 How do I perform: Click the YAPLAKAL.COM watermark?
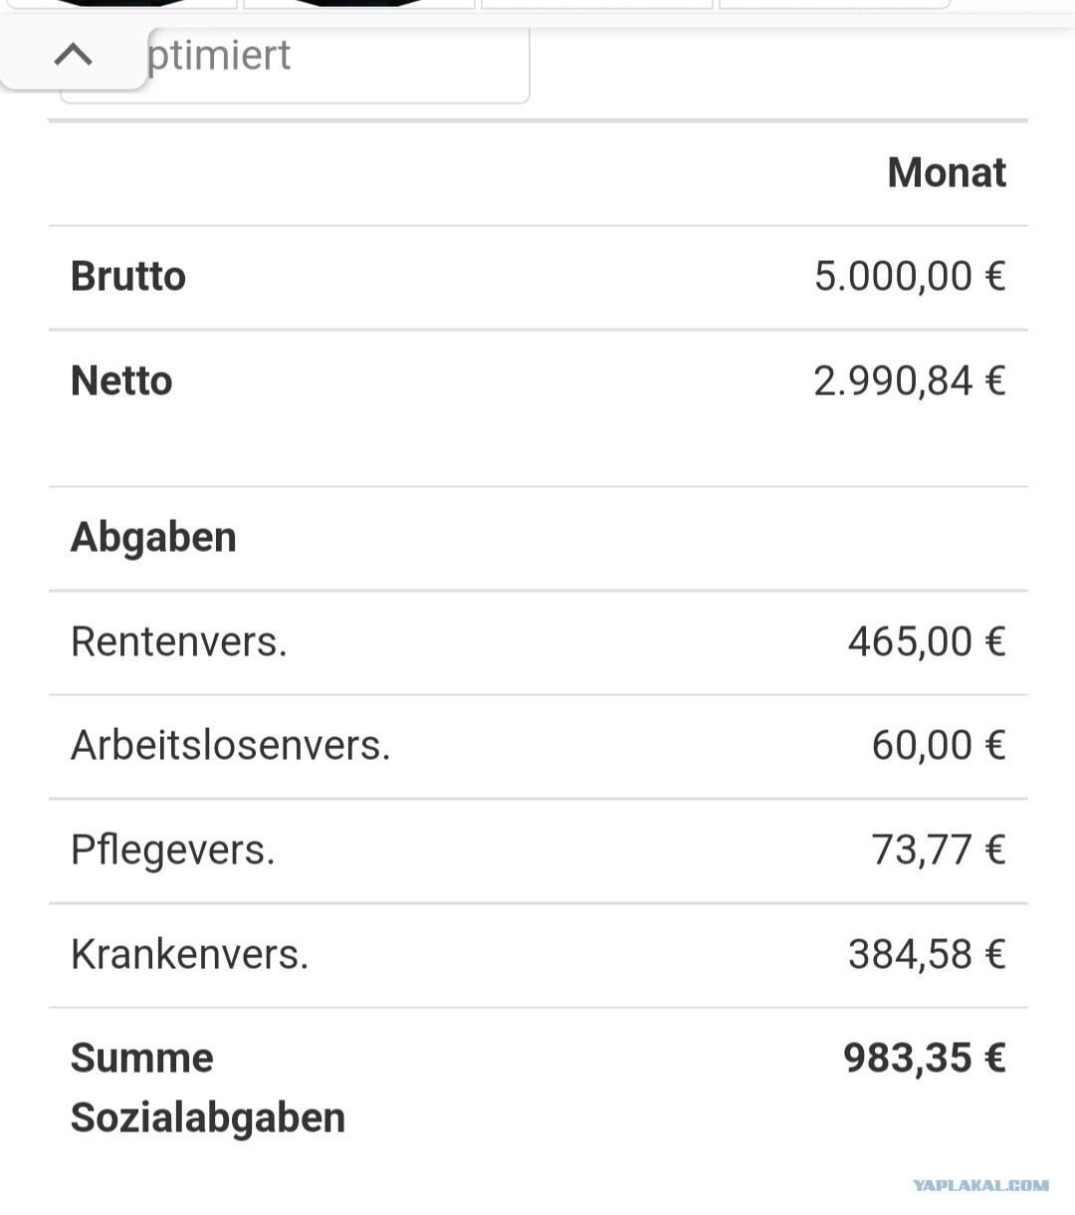click(x=980, y=1185)
